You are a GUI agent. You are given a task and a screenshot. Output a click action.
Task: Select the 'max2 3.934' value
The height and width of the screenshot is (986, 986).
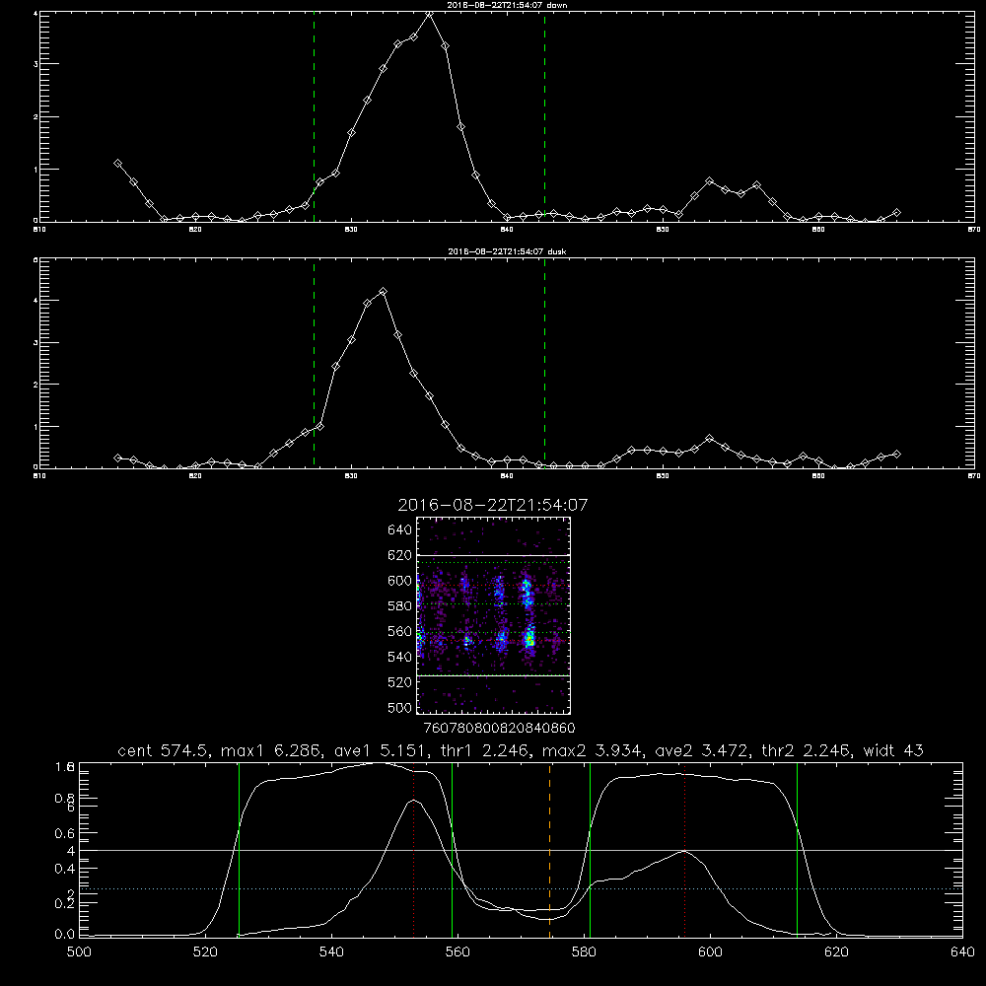(x=592, y=750)
